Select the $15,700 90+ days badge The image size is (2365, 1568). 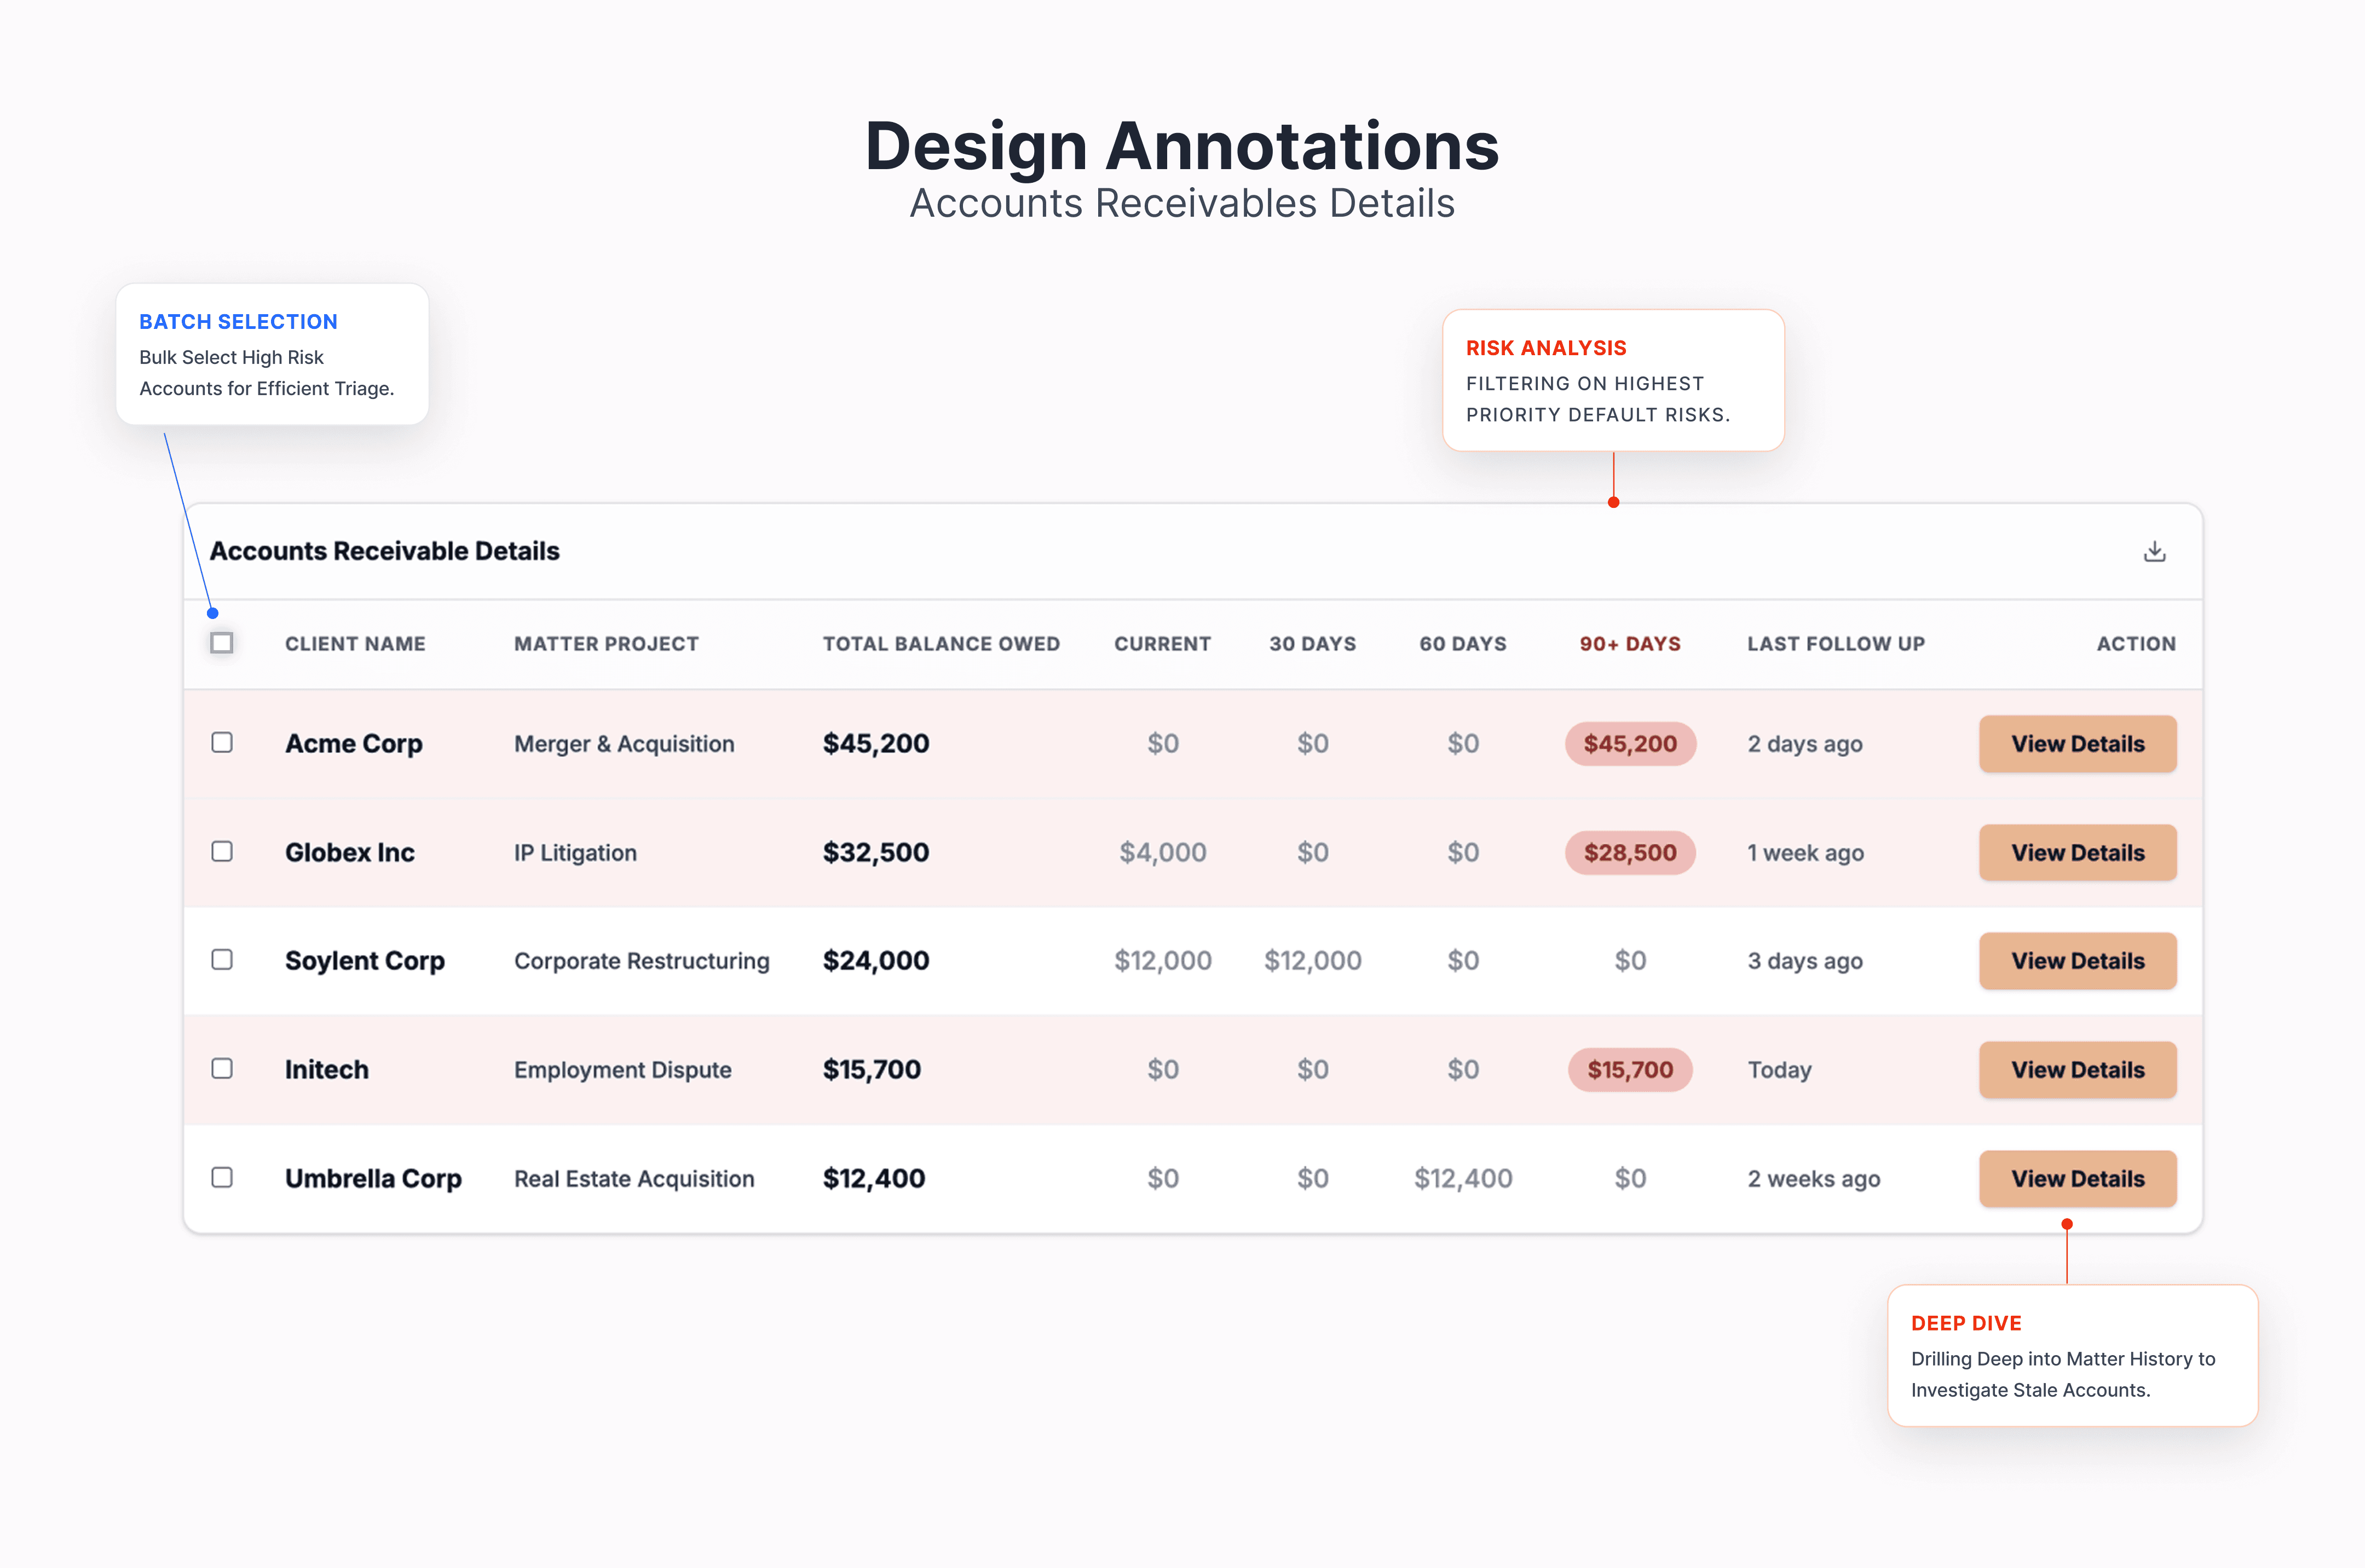(1629, 1070)
